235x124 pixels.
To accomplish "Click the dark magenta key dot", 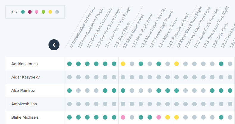I will click(x=30, y=12).
